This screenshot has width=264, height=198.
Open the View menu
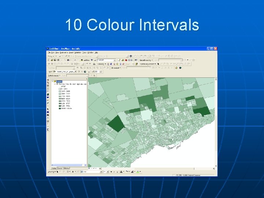[57, 52]
